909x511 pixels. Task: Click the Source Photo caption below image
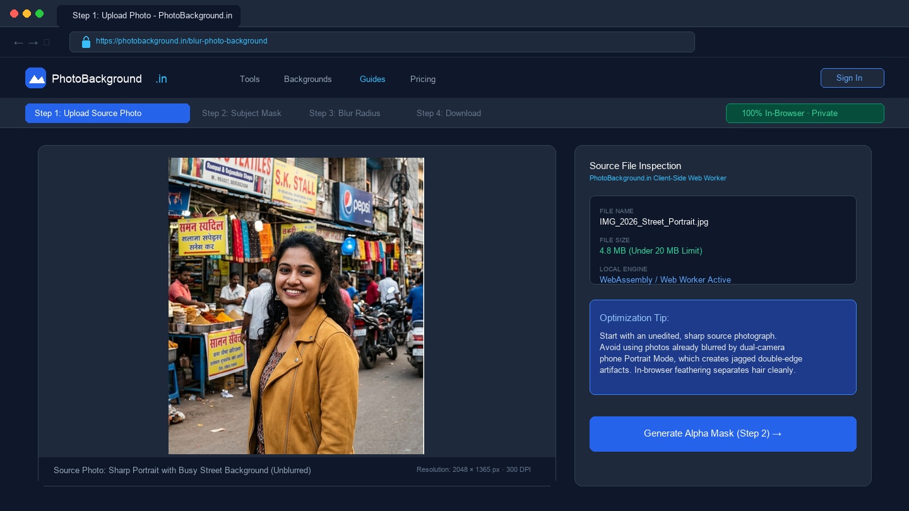coord(182,470)
